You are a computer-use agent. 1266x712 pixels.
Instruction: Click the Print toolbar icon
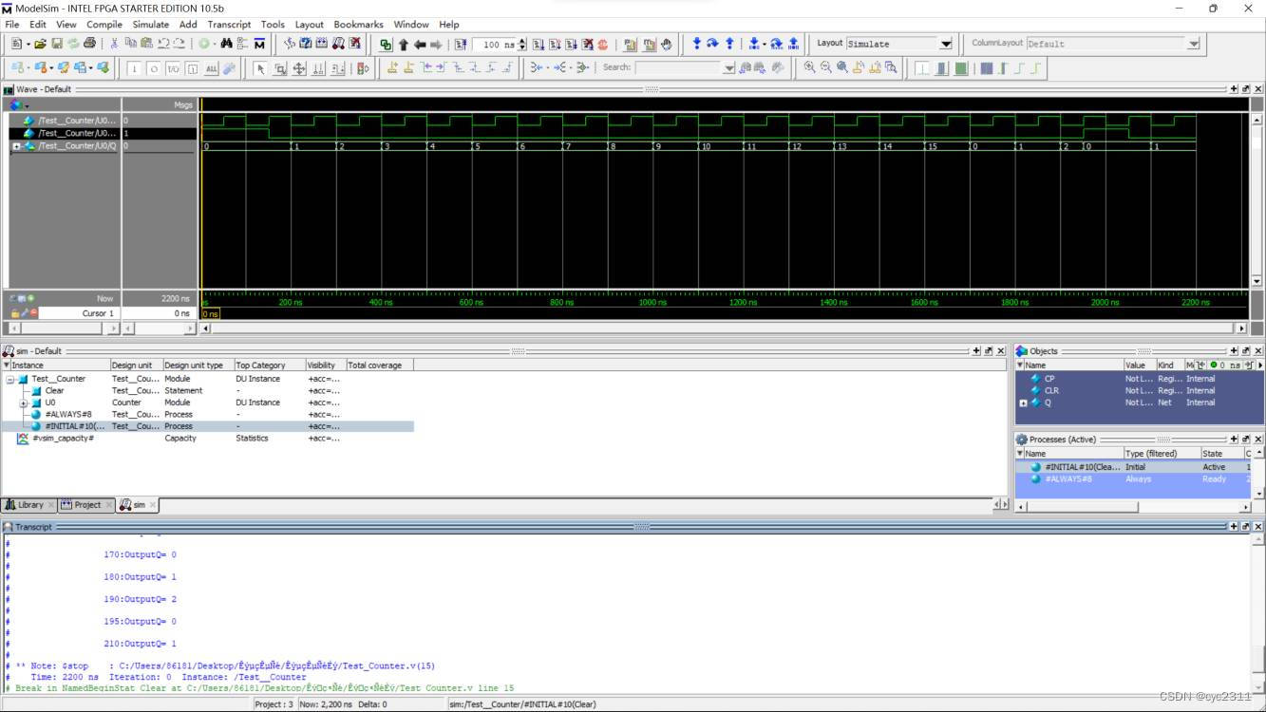tap(89, 44)
